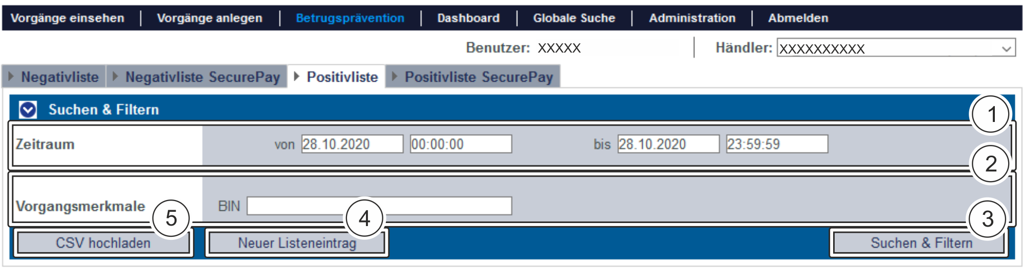Click Vorgänge einsehen menu item

point(68,18)
